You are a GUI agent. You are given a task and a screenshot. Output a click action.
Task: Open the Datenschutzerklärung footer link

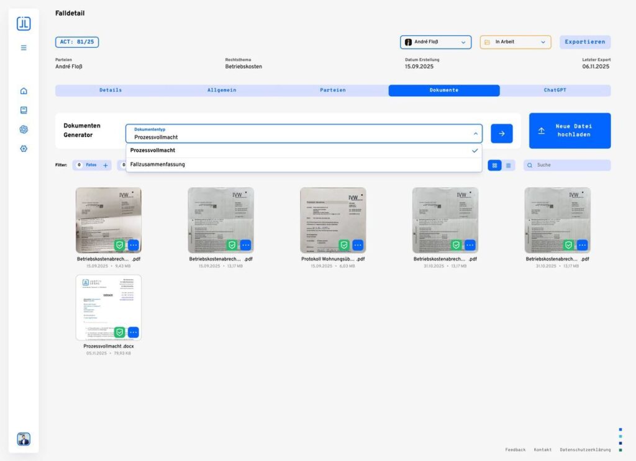pyautogui.click(x=585, y=449)
